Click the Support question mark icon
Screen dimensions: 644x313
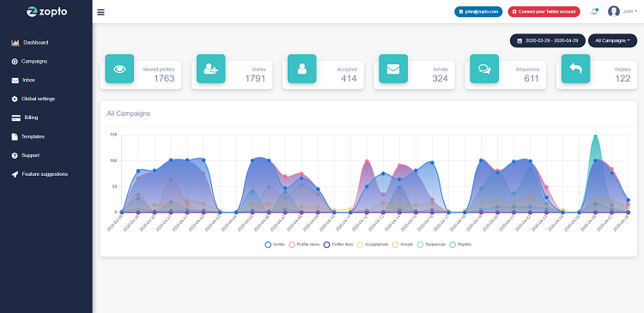(15, 155)
